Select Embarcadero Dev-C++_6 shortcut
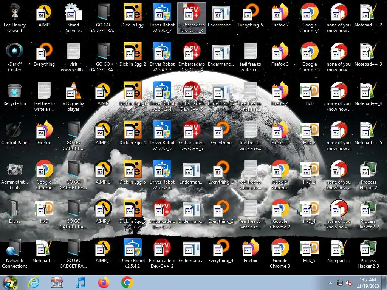 192,136
